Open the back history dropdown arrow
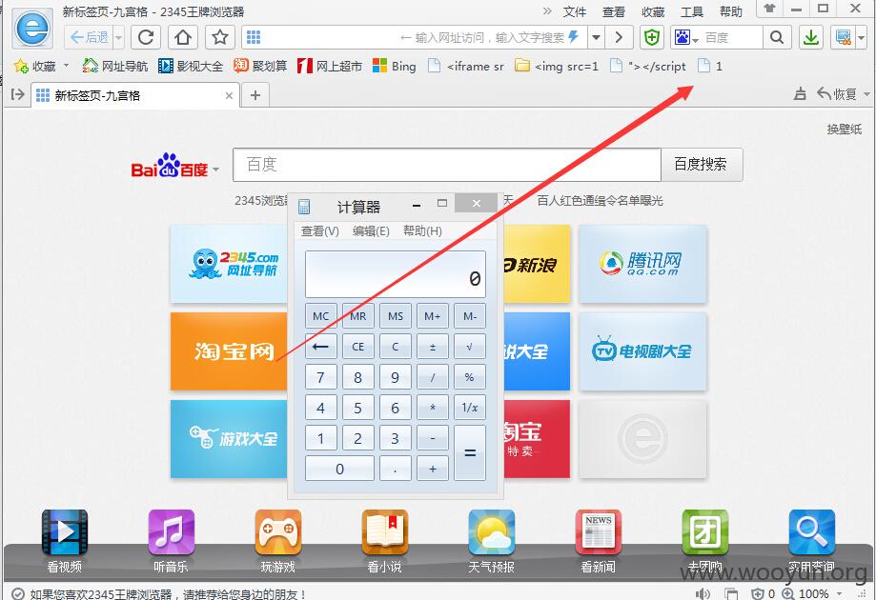The image size is (876, 600). tap(118, 38)
